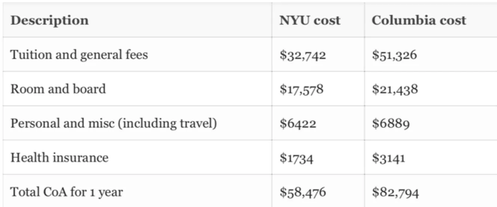Click the Columbia cost column header

click(419, 20)
